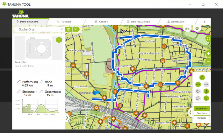Add a photo with the green plus hexagon

59,40
